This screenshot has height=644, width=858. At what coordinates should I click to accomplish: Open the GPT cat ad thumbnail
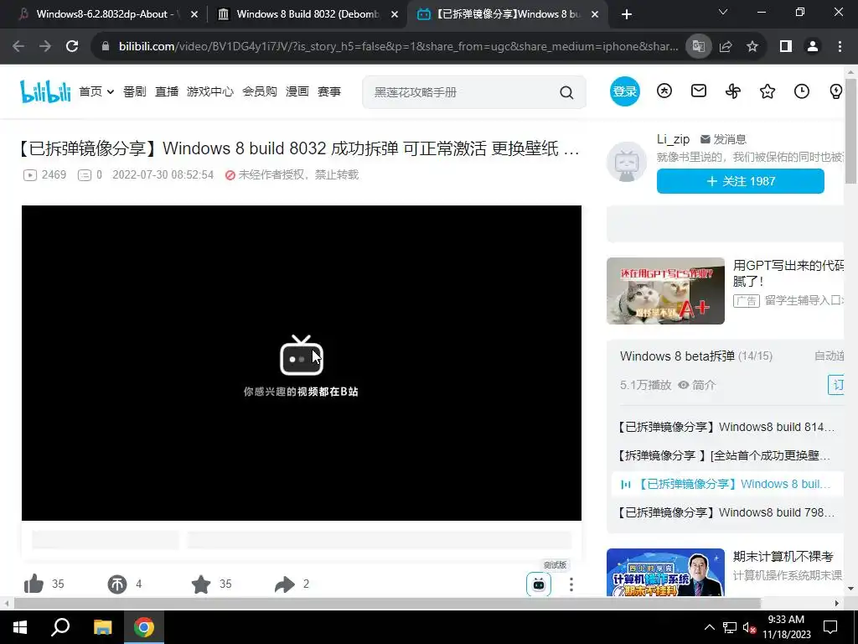[x=665, y=291]
